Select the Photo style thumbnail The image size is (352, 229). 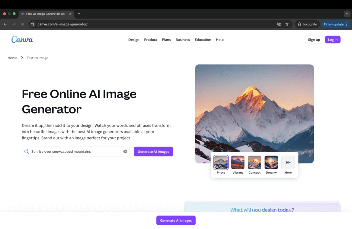pos(221,163)
